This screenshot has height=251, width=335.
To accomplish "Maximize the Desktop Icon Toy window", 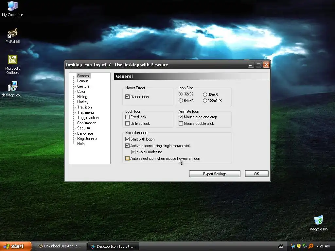I will [x=258, y=65].
